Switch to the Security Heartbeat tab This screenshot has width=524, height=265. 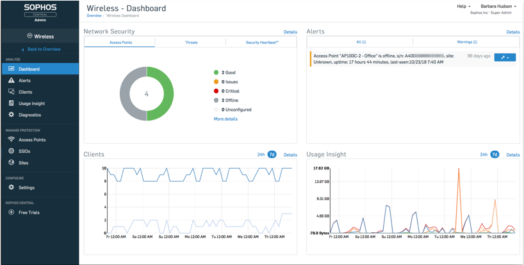point(261,42)
